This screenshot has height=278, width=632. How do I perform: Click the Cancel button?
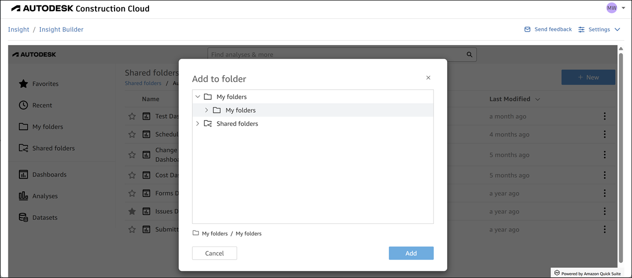tap(214, 253)
